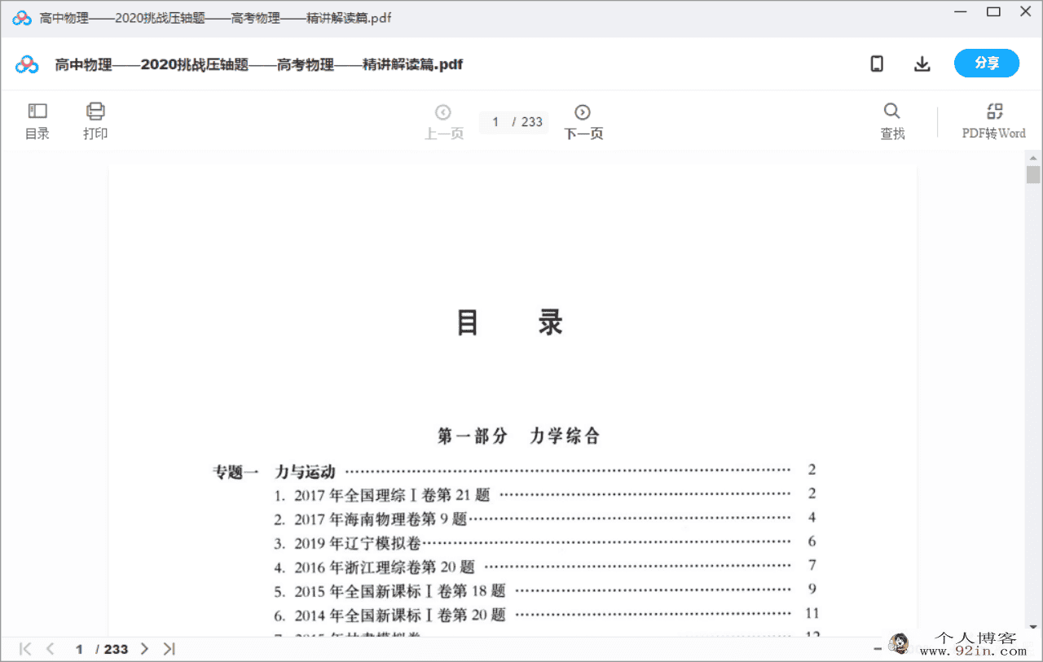The height and width of the screenshot is (662, 1043).
Task: Click entry 2019年辽宁模拟卷
Action: (347, 542)
